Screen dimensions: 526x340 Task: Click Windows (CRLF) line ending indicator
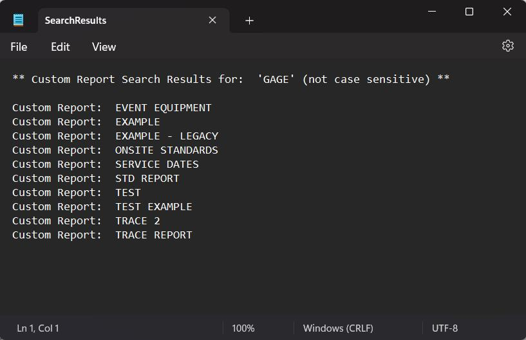pyautogui.click(x=338, y=328)
